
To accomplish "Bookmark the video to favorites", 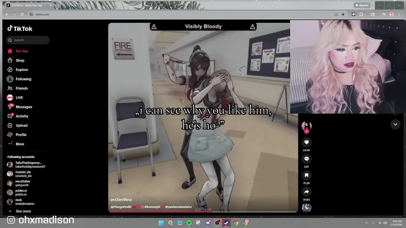I will [306, 175].
